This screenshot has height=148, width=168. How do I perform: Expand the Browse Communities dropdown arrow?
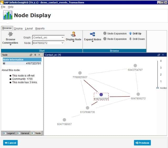pyautogui.click(x=11, y=45)
